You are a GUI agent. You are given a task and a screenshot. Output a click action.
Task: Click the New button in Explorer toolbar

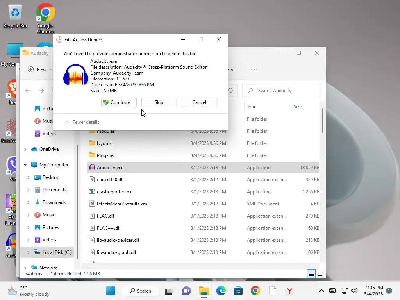coord(39,70)
